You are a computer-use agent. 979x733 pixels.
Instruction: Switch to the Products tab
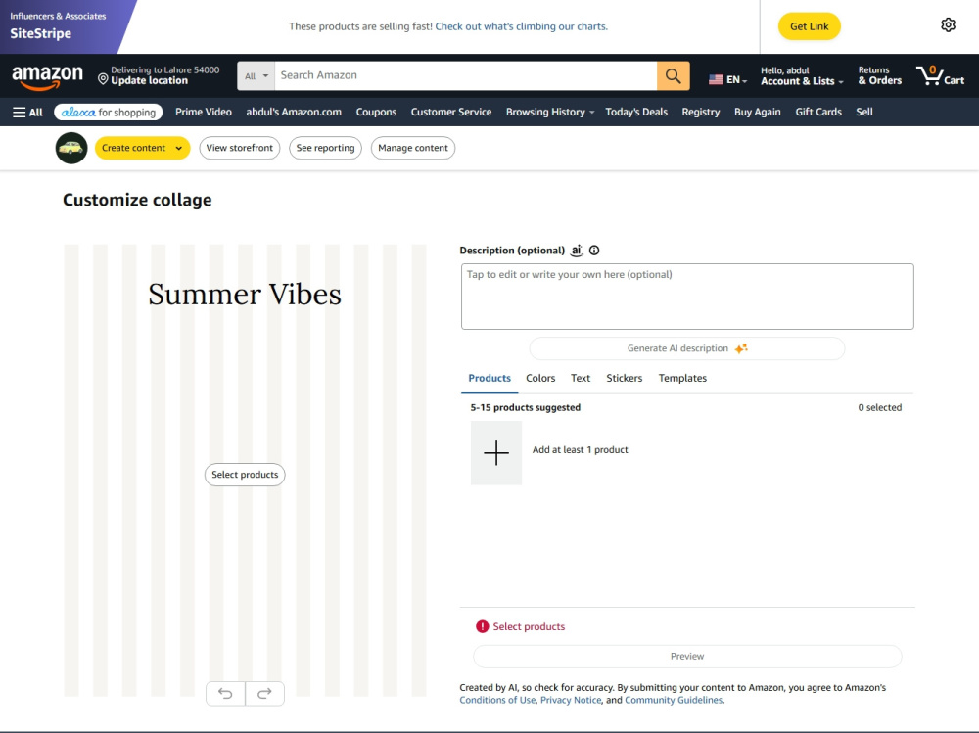point(489,378)
